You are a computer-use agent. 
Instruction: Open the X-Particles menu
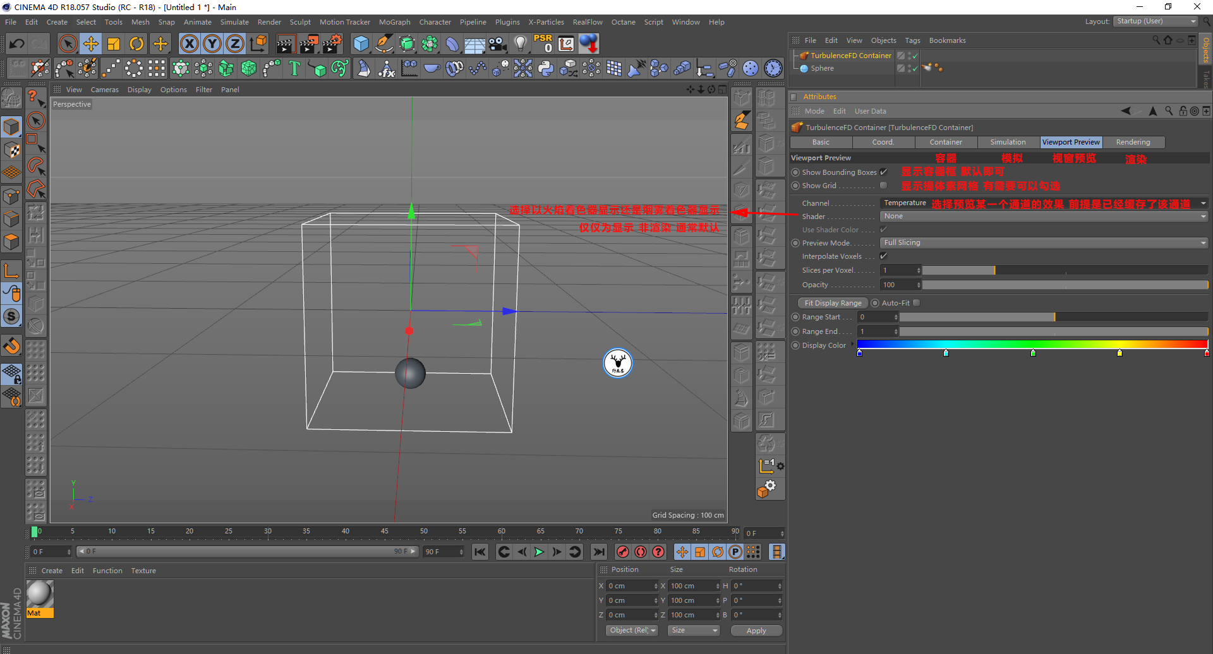[546, 22]
